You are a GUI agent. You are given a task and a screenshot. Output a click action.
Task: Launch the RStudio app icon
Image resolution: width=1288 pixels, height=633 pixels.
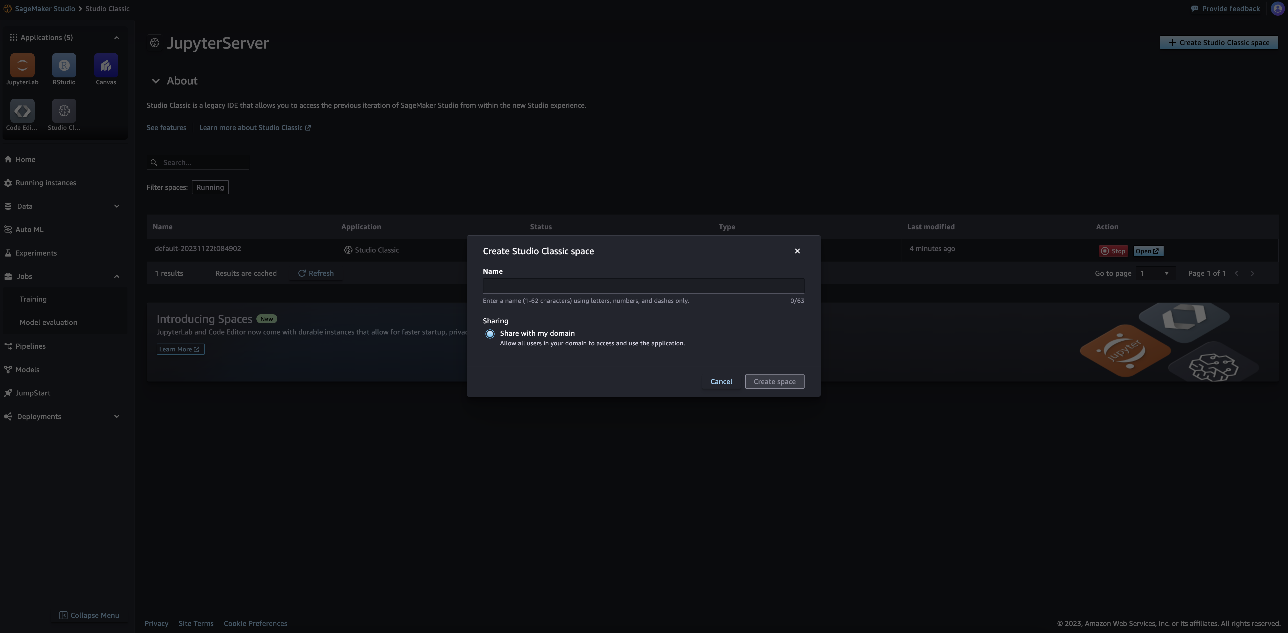pos(64,66)
